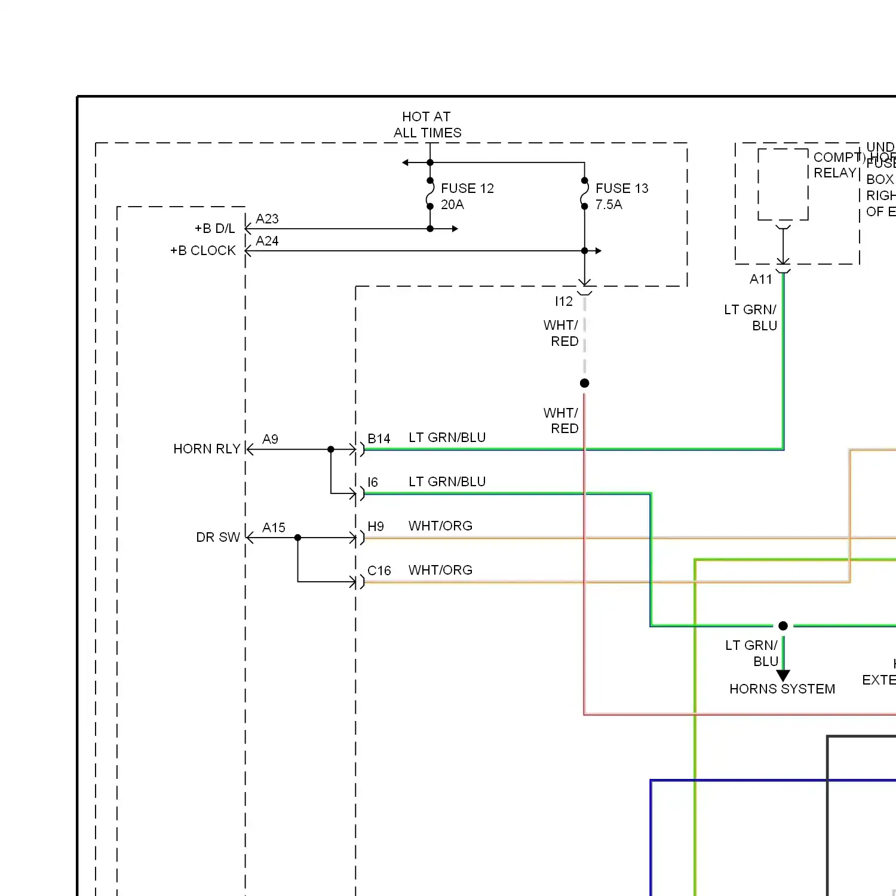Select the +B CLOCK signal label
896x896 pixels.
click(203, 250)
